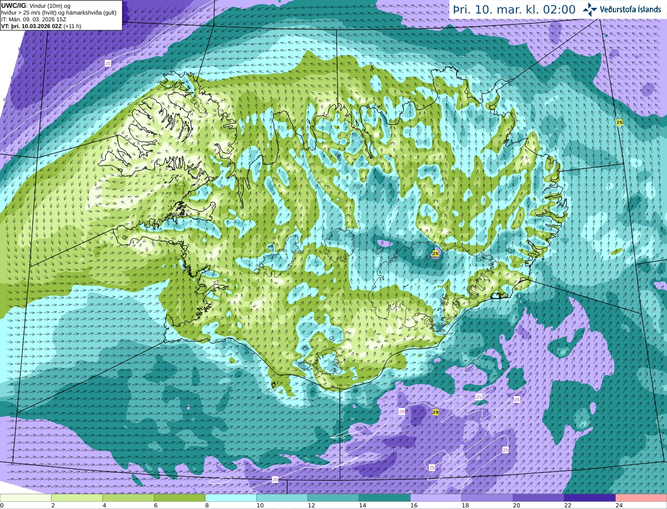Select the 10–12 m/s light teal legend swatch
The image size is (667, 509).
click(282, 498)
